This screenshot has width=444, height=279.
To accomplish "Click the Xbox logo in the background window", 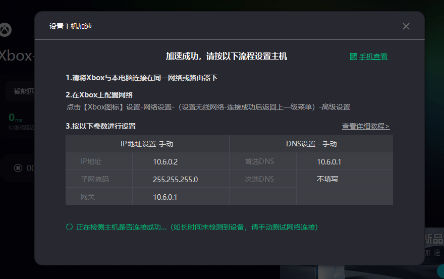I will click(5, 29).
